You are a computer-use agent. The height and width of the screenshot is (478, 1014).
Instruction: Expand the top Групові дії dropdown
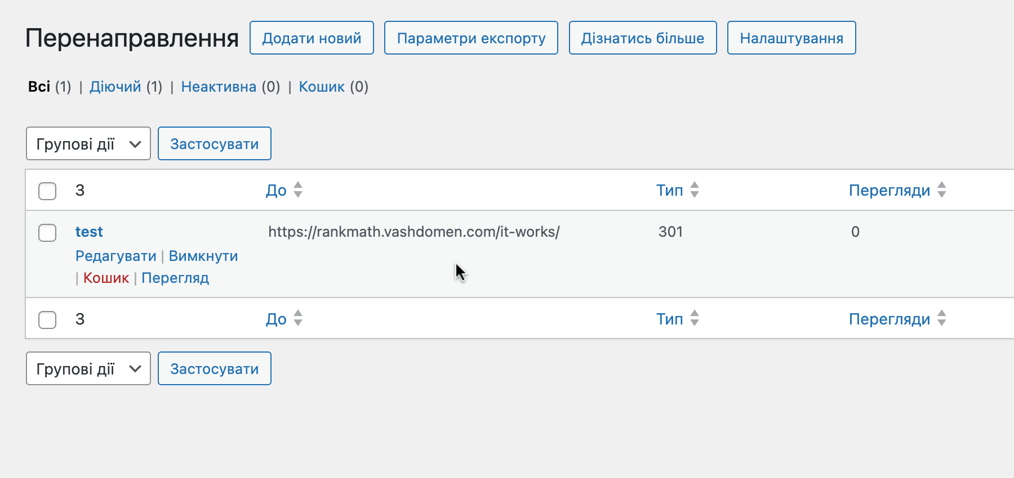88,143
